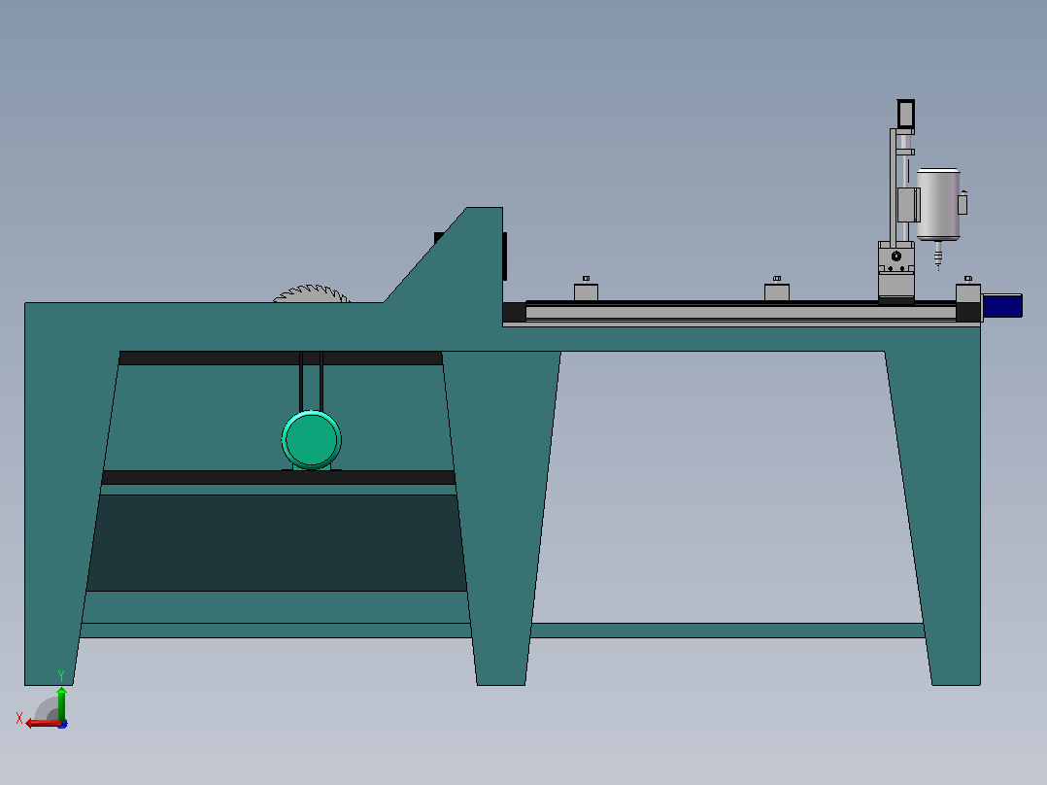Screen dimensions: 1047x785
Task: Select the dark panel below motor shelf
Action: click(x=277, y=542)
